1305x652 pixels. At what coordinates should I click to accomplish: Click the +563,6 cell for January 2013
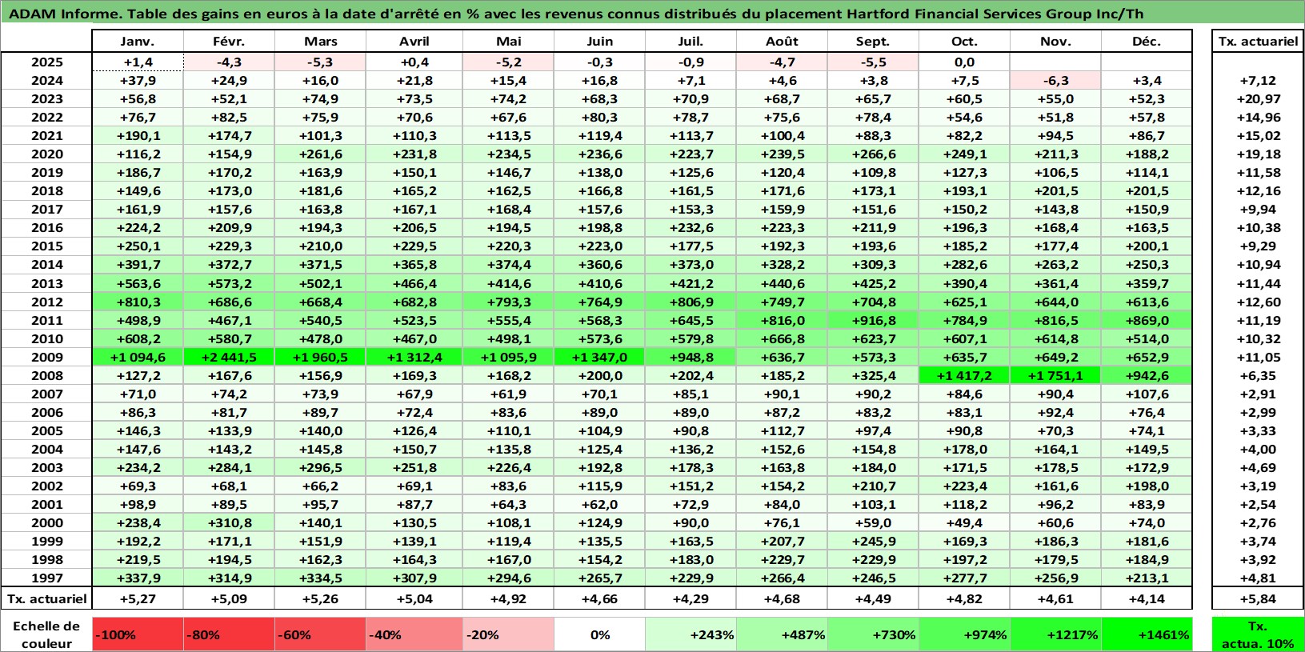pyautogui.click(x=138, y=283)
